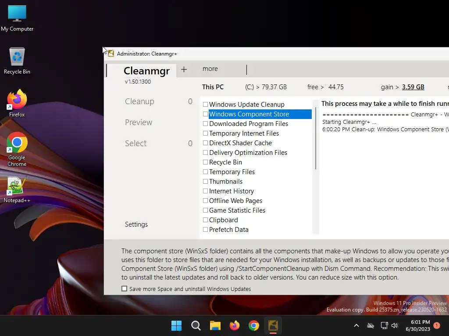Open the notification badge in the tray
The width and height of the screenshot is (449, 336).
pos(437,325)
